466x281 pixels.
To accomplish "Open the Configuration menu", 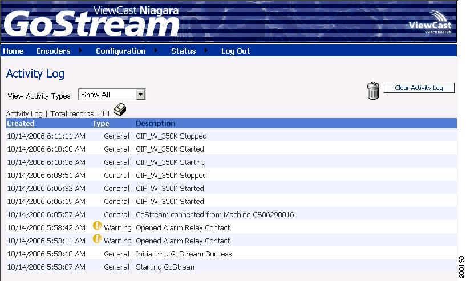I will pyautogui.click(x=121, y=51).
